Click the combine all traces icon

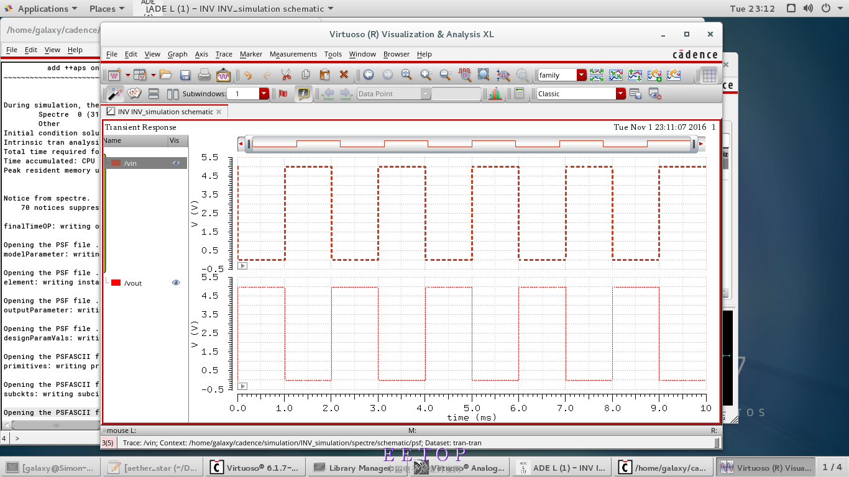tap(616, 75)
